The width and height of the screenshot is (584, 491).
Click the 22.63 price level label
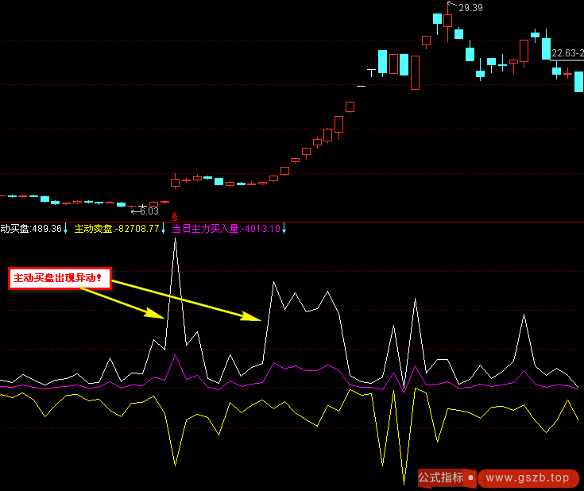pos(567,53)
